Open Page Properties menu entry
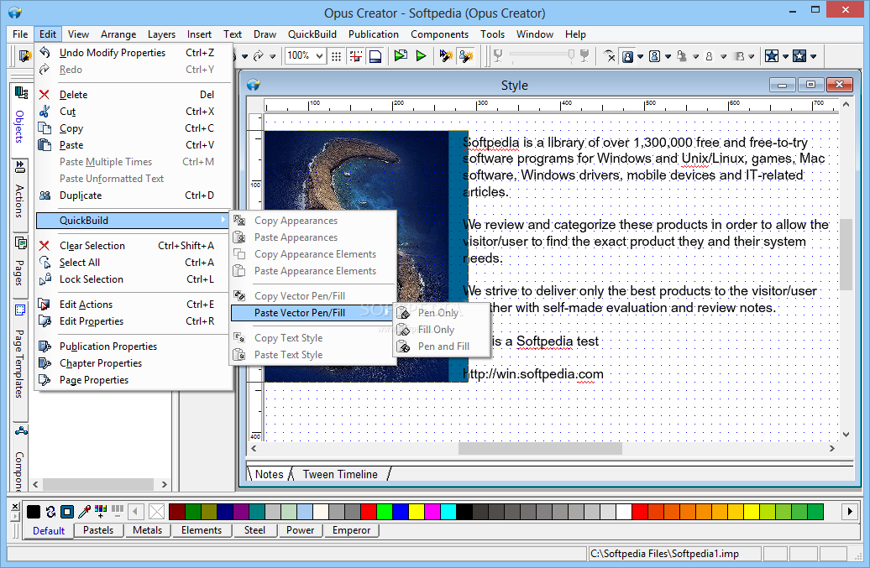 [133, 380]
